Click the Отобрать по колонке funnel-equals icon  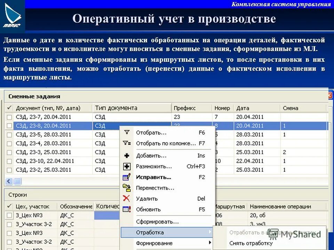coord(126,142)
